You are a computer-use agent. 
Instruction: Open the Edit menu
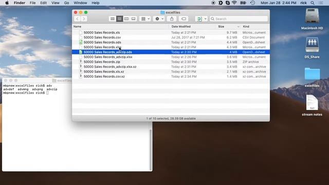(43, 3)
